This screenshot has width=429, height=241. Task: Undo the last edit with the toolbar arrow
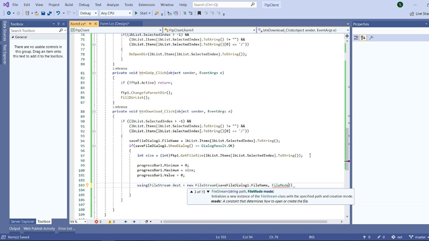[58, 13]
